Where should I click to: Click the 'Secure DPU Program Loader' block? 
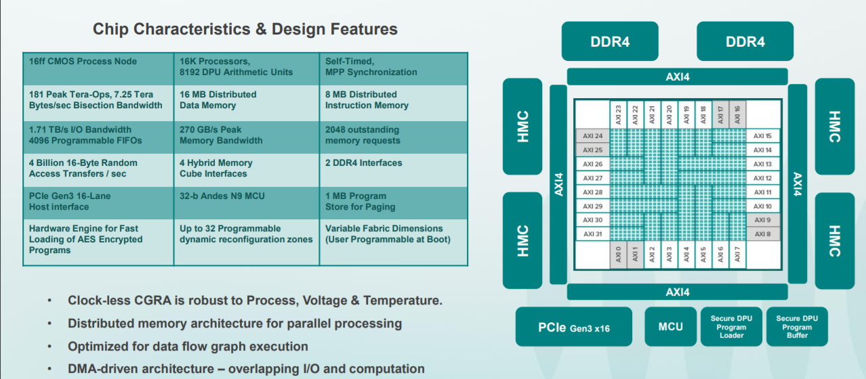731,327
